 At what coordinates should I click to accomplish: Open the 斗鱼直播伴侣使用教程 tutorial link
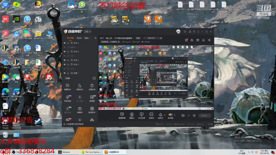pyautogui.click(x=75, y=124)
